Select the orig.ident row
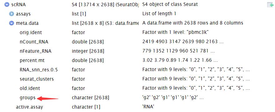 [137, 32]
